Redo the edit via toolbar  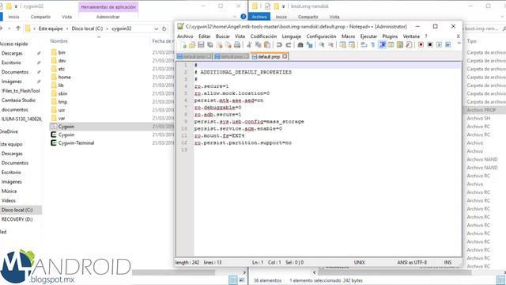pos(288,45)
